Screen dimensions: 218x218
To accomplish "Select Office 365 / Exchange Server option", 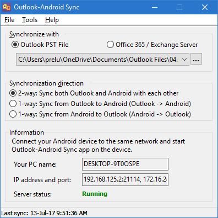I will (x=152, y=45).
